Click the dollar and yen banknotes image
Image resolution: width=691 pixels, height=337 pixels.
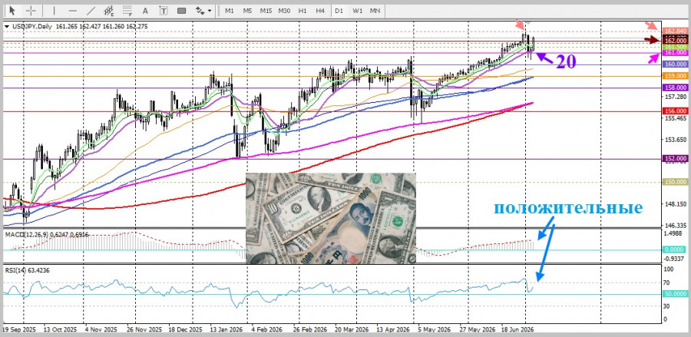tap(330, 219)
